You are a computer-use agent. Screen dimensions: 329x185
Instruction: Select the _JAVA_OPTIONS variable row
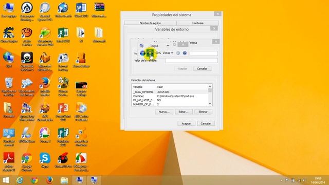[x=170, y=92]
